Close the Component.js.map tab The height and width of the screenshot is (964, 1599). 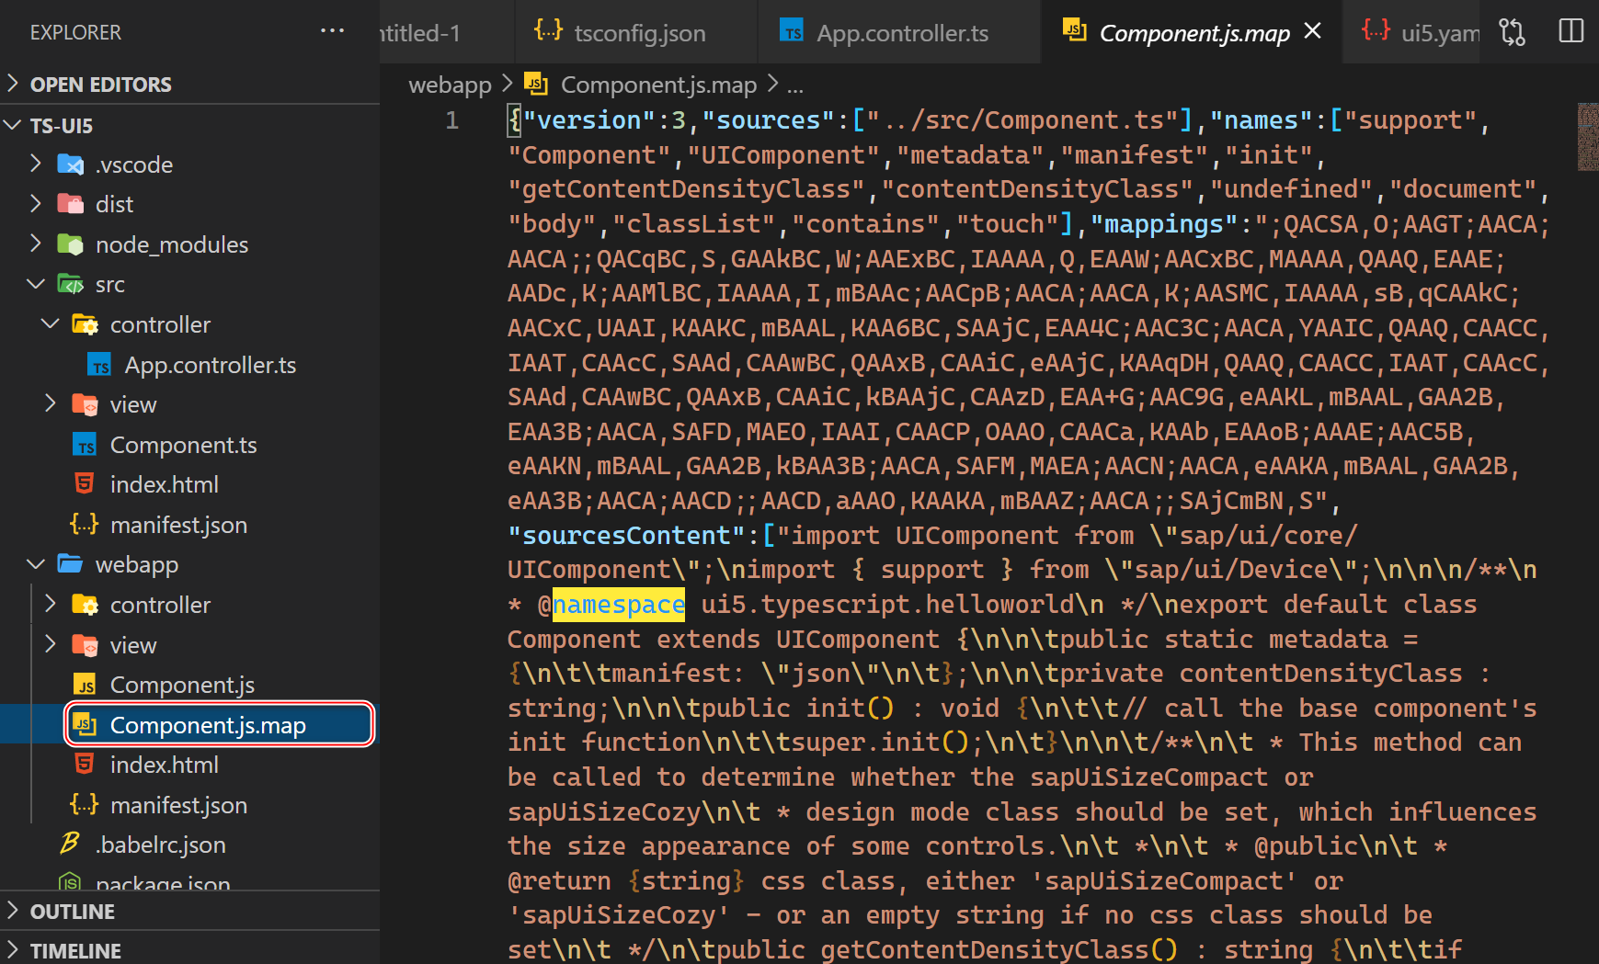1313,31
